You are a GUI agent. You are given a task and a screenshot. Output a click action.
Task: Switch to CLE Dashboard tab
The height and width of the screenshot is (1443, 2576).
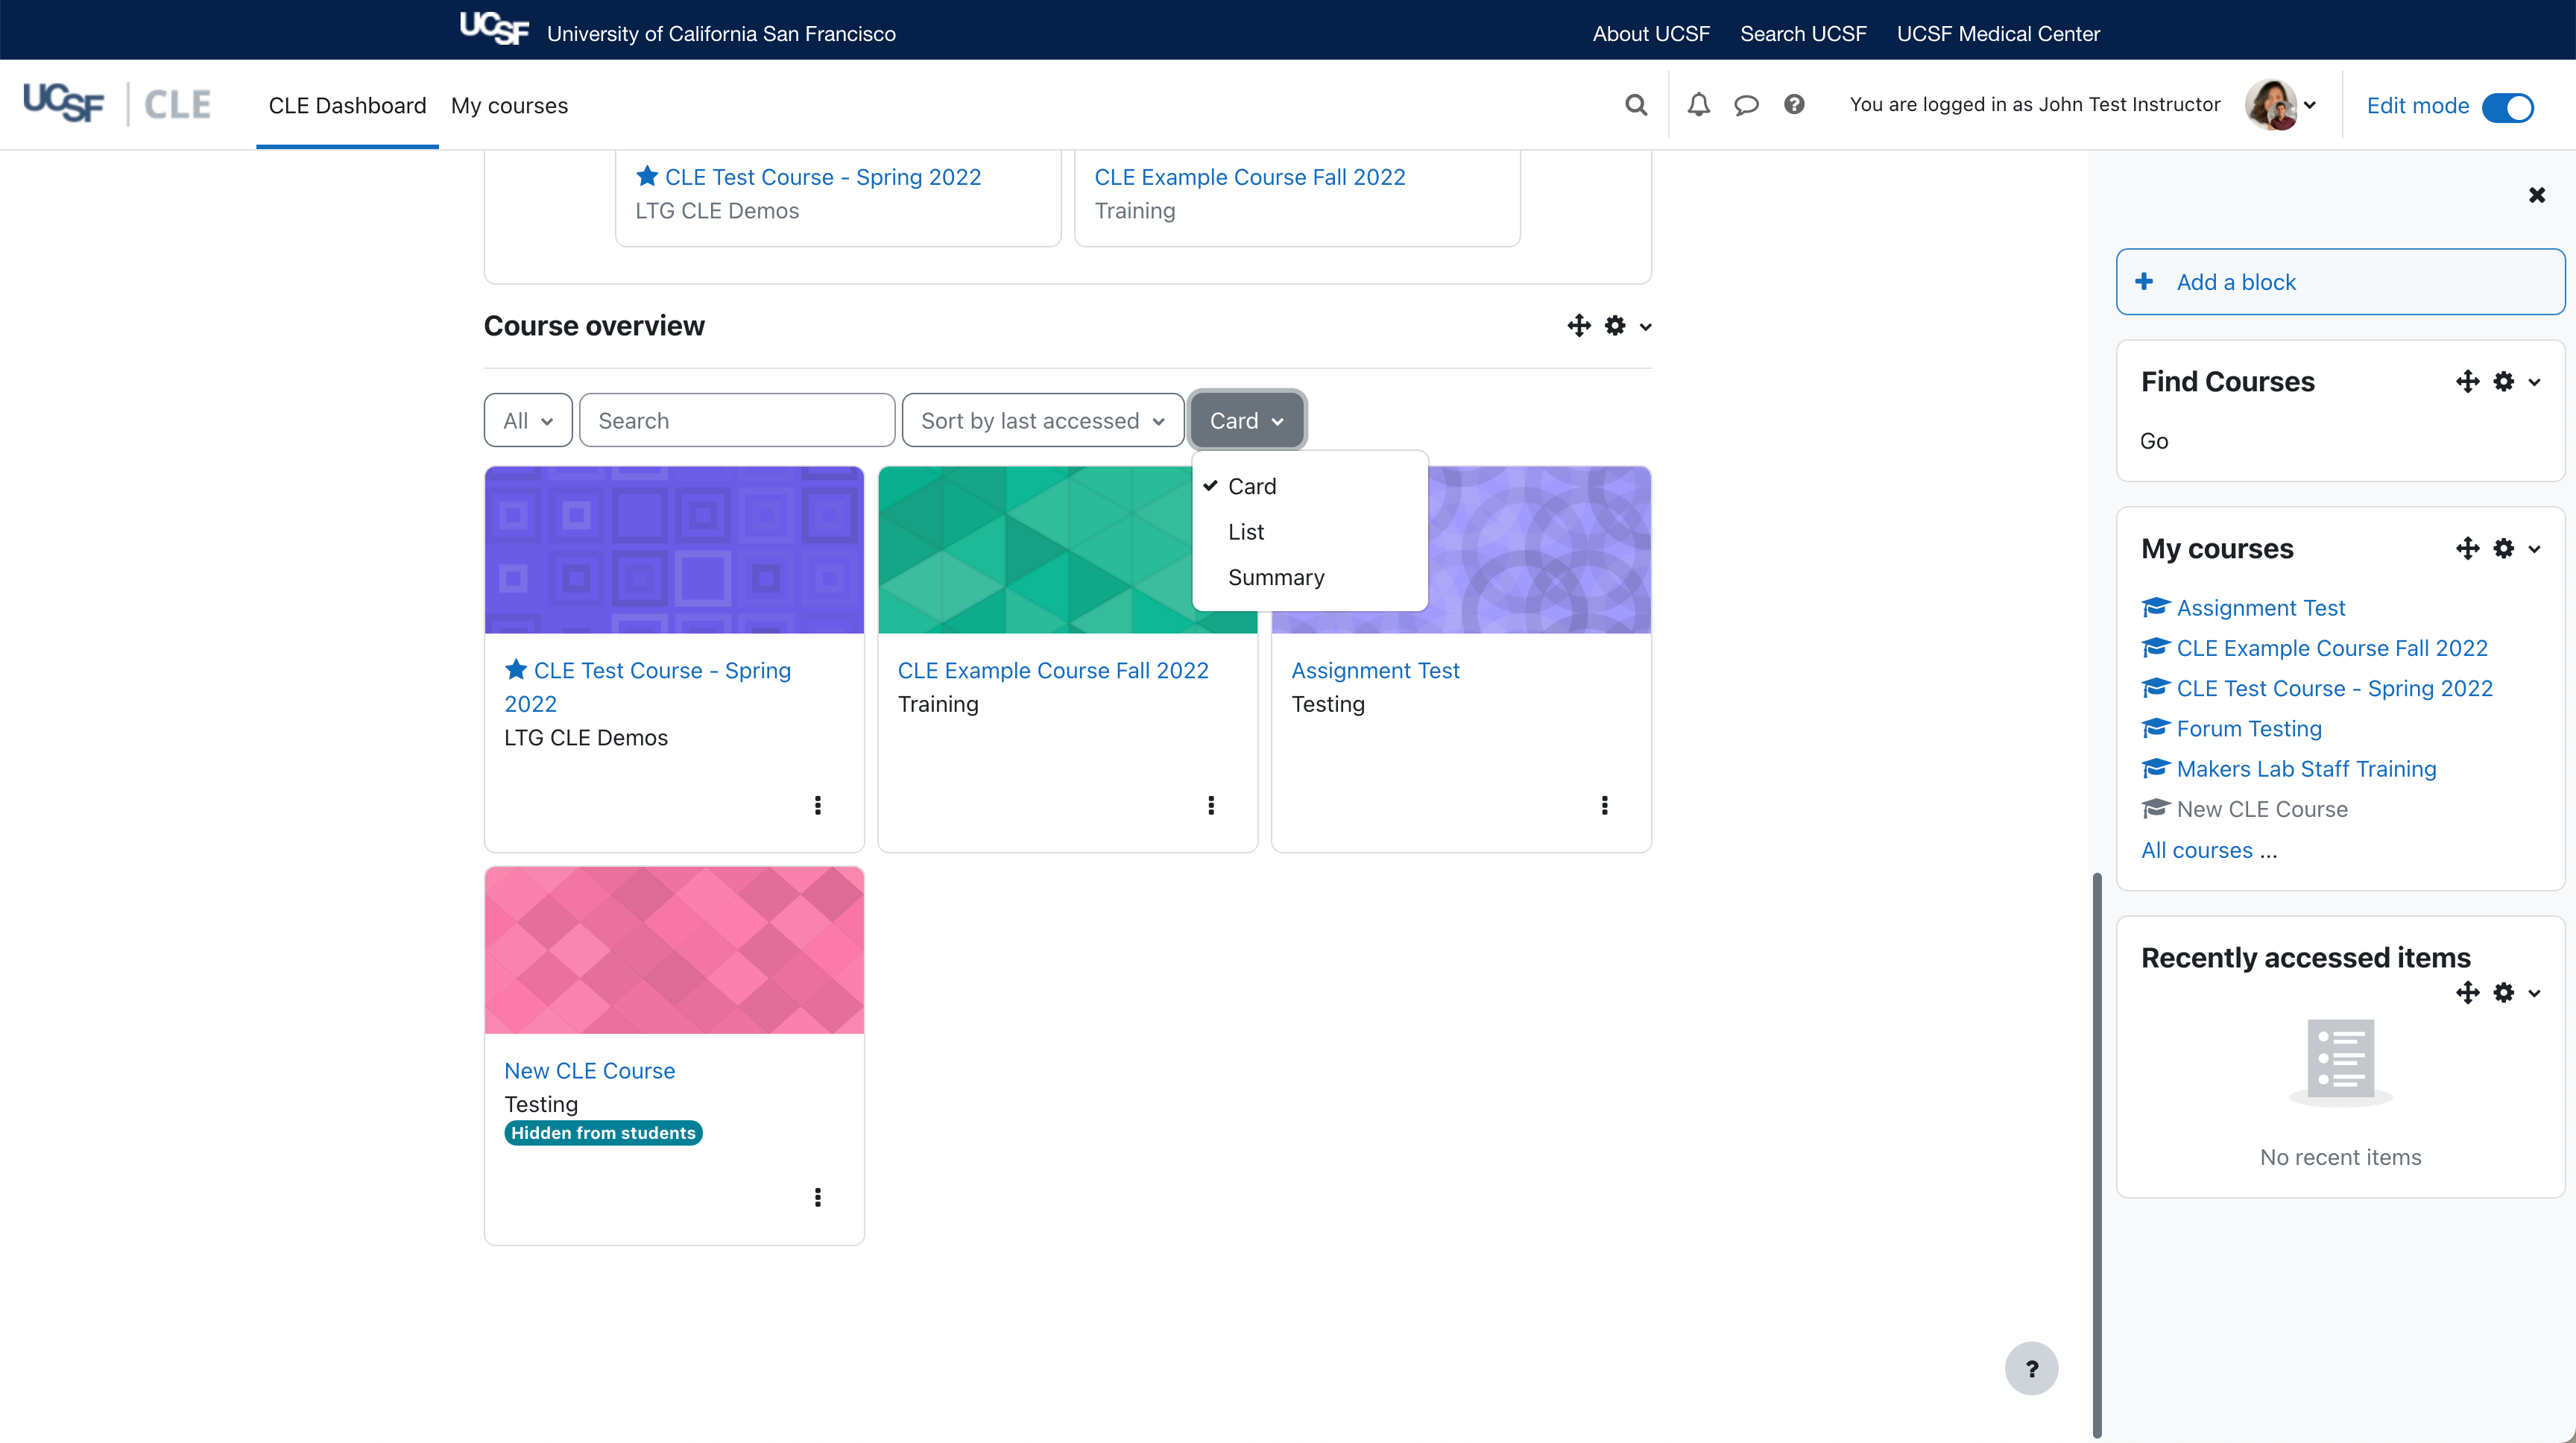(x=347, y=106)
